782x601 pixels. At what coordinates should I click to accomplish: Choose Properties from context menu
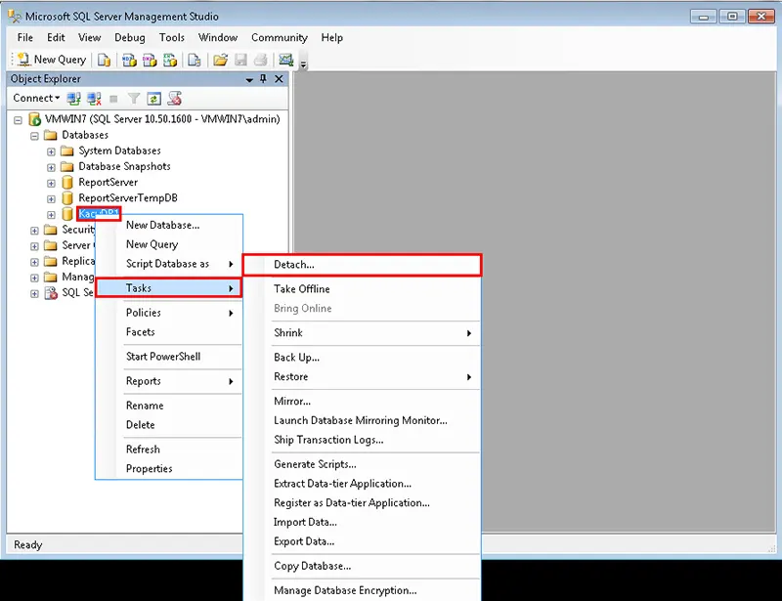168,469
